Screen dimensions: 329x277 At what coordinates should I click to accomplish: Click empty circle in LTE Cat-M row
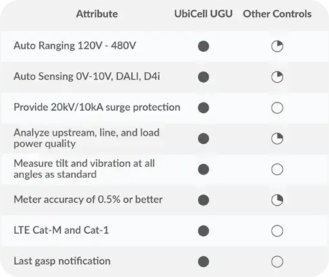(277, 231)
